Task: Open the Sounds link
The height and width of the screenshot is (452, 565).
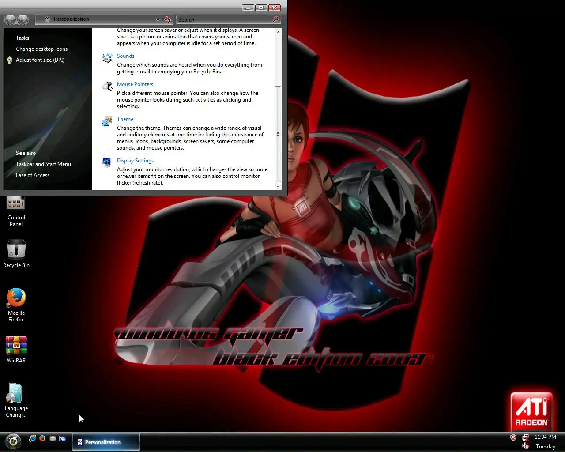Action: point(125,56)
